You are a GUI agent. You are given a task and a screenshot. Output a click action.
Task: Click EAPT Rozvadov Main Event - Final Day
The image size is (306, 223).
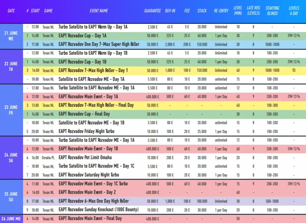coord(90,219)
